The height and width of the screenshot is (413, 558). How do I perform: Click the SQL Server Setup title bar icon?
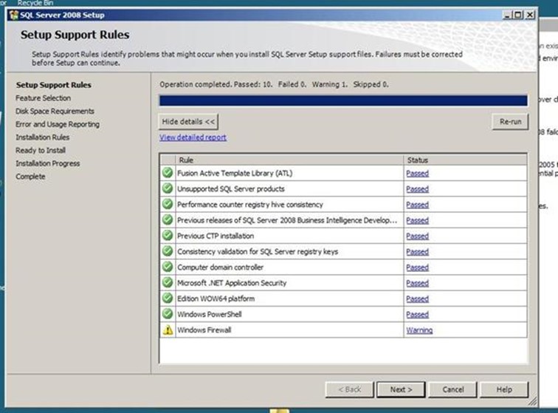pos(14,15)
